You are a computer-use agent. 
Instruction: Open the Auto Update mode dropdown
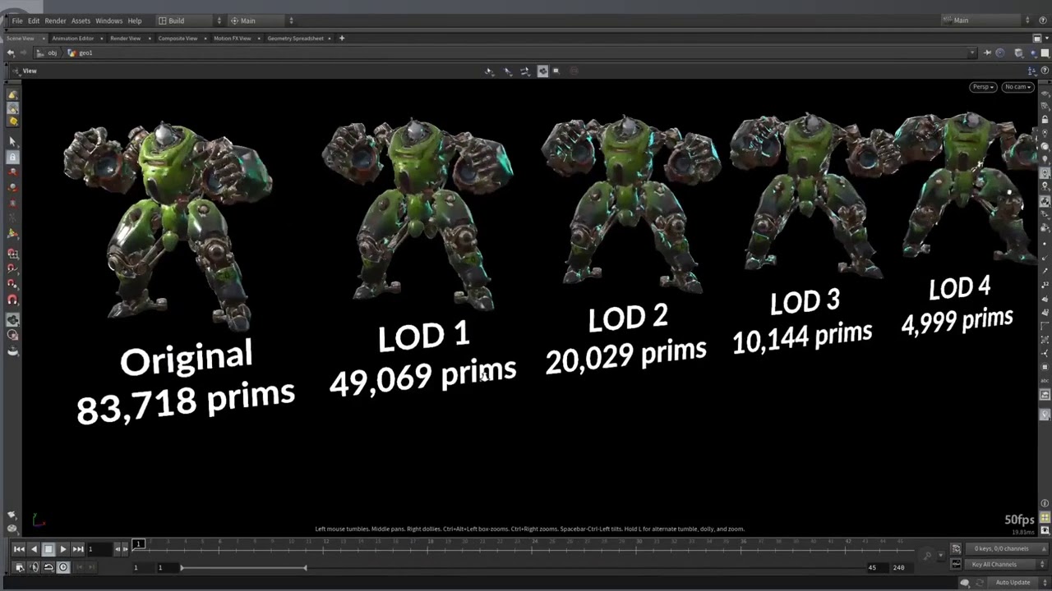coord(1017,583)
